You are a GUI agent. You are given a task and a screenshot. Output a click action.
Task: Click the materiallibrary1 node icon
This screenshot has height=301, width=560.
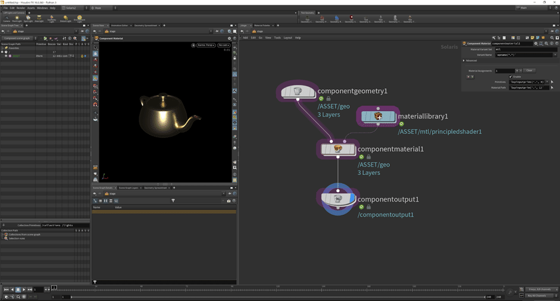378,117
